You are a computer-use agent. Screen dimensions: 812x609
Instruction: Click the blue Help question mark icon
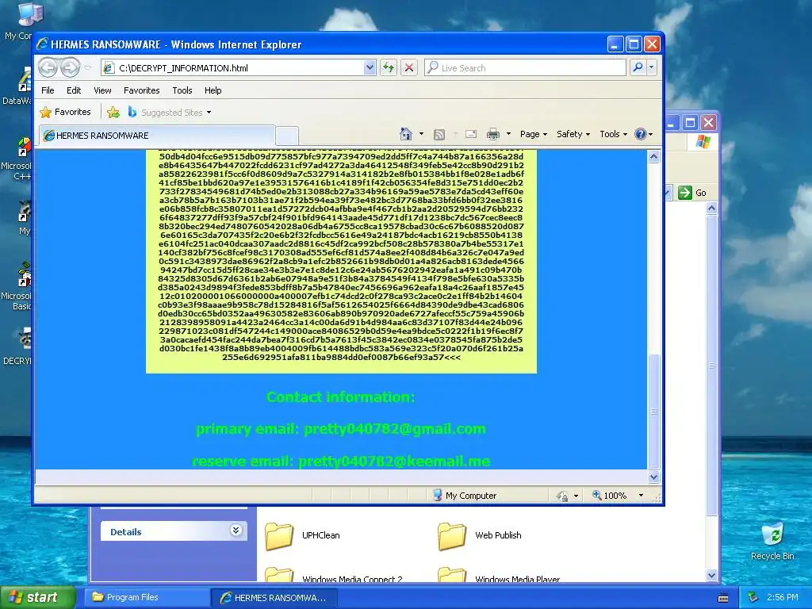click(x=641, y=134)
